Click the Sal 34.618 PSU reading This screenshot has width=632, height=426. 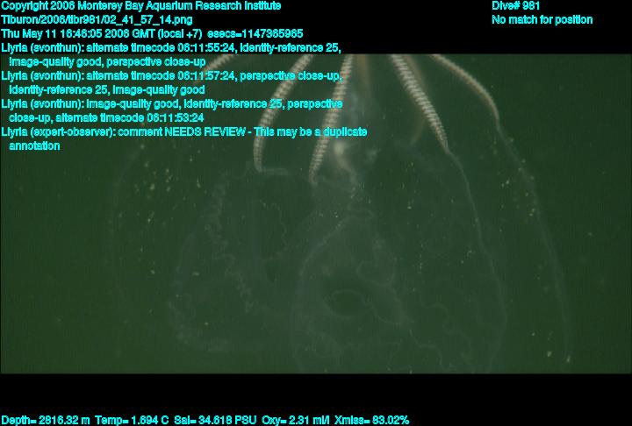tap(215, 421)
